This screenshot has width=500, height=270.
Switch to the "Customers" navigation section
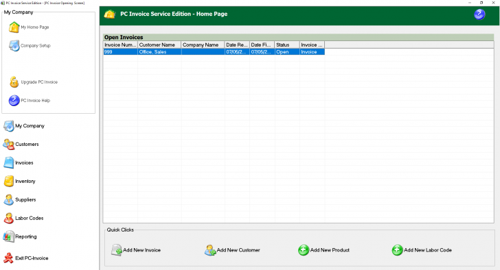pos(27,145)
